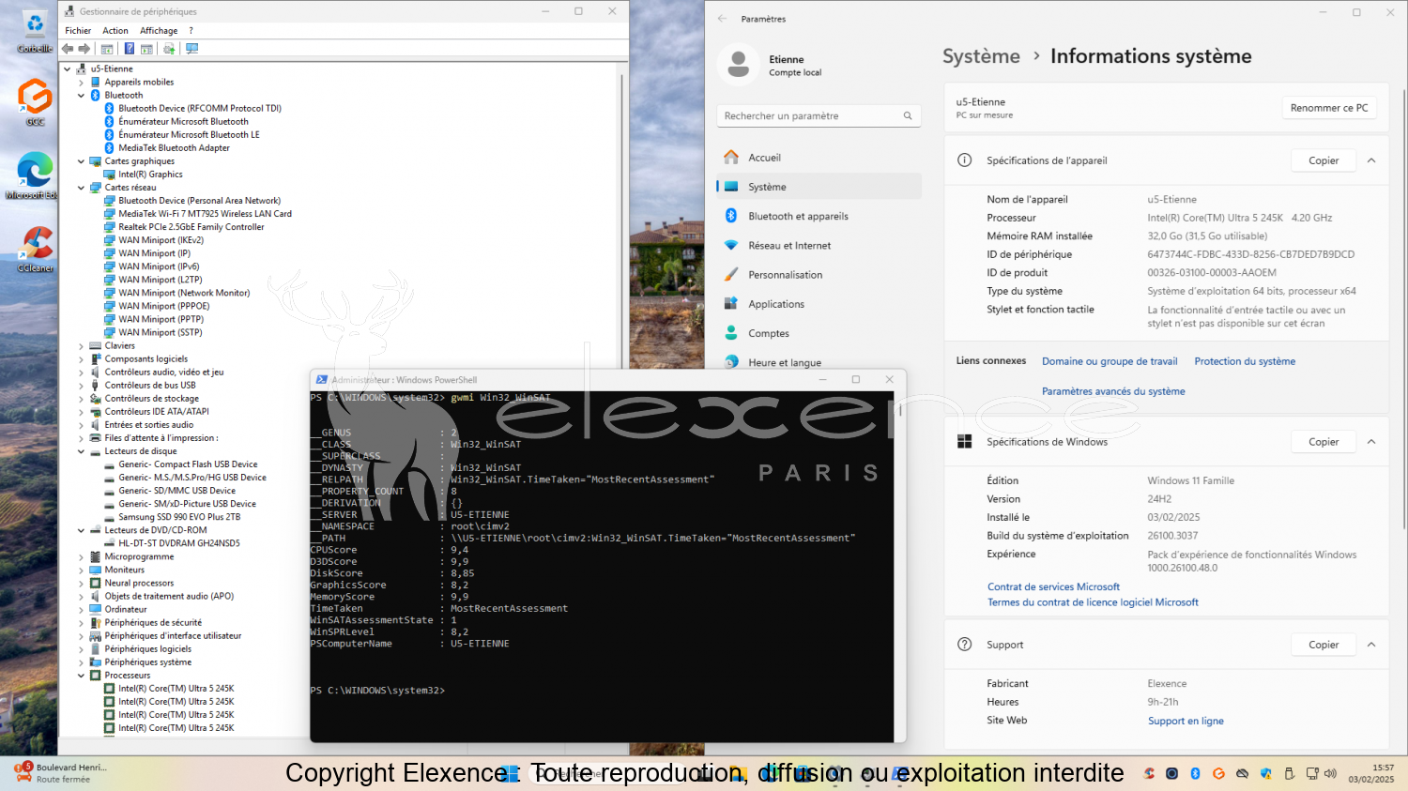Collapse the Cartes graphiques node
The image size is (1408, 791).
coord(81,161)
